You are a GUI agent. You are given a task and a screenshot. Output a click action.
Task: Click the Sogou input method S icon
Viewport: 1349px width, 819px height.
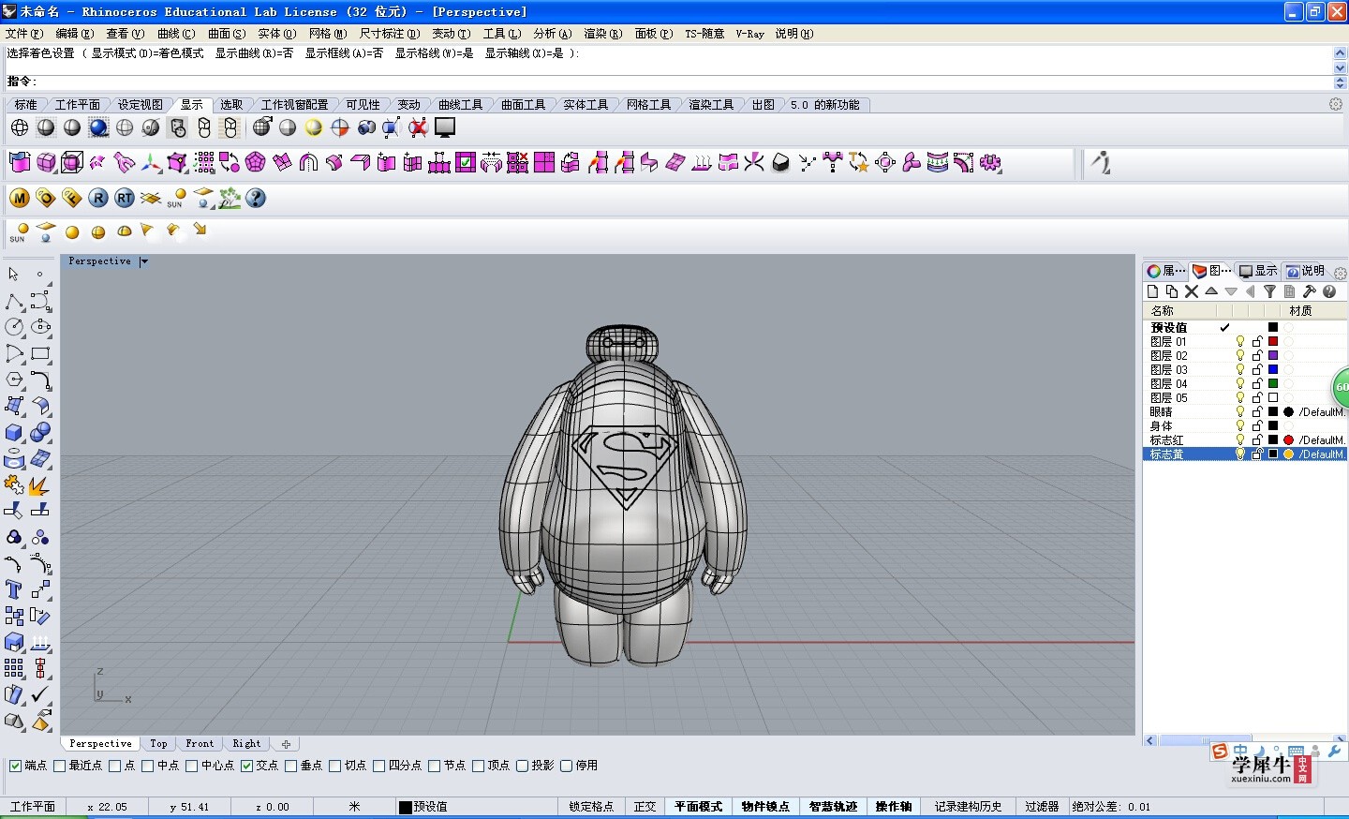pyautogui.click(x=1220, y=752)
